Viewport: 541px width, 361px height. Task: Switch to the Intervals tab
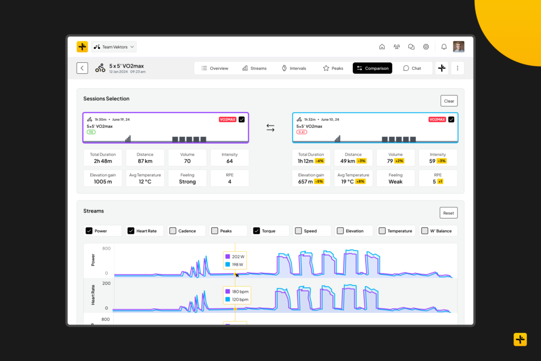click(294, 68)
